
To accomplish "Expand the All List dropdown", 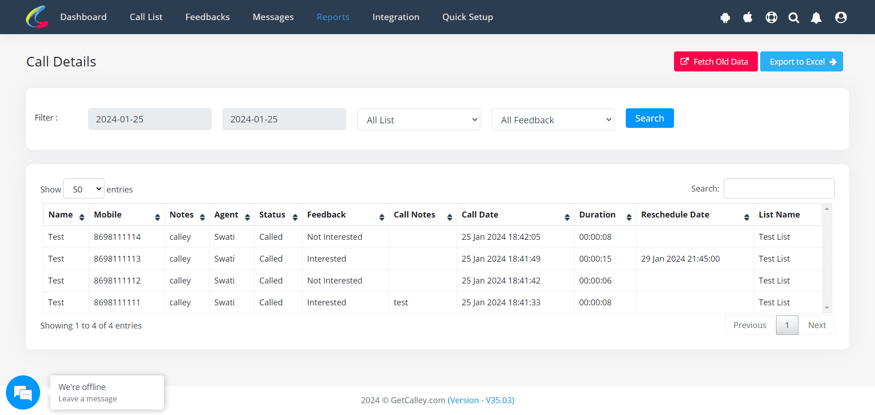I will coord(418,120).
